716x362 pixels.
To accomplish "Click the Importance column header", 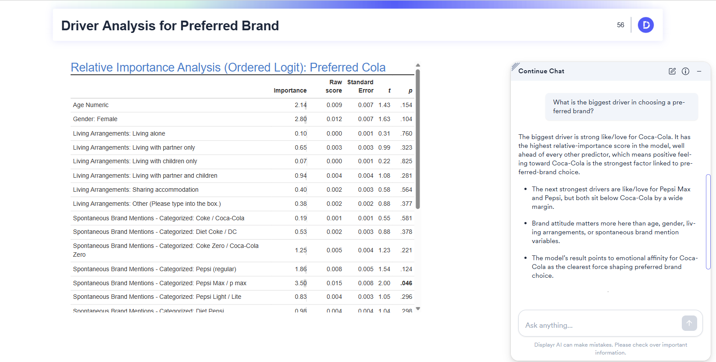I will pos(290,90).
